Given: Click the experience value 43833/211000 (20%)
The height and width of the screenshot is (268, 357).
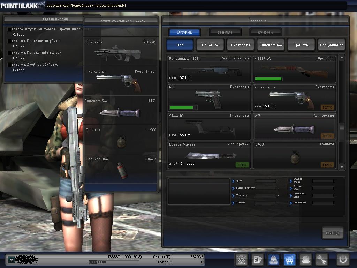Looking at the screenshot, I should pos(124,256).
